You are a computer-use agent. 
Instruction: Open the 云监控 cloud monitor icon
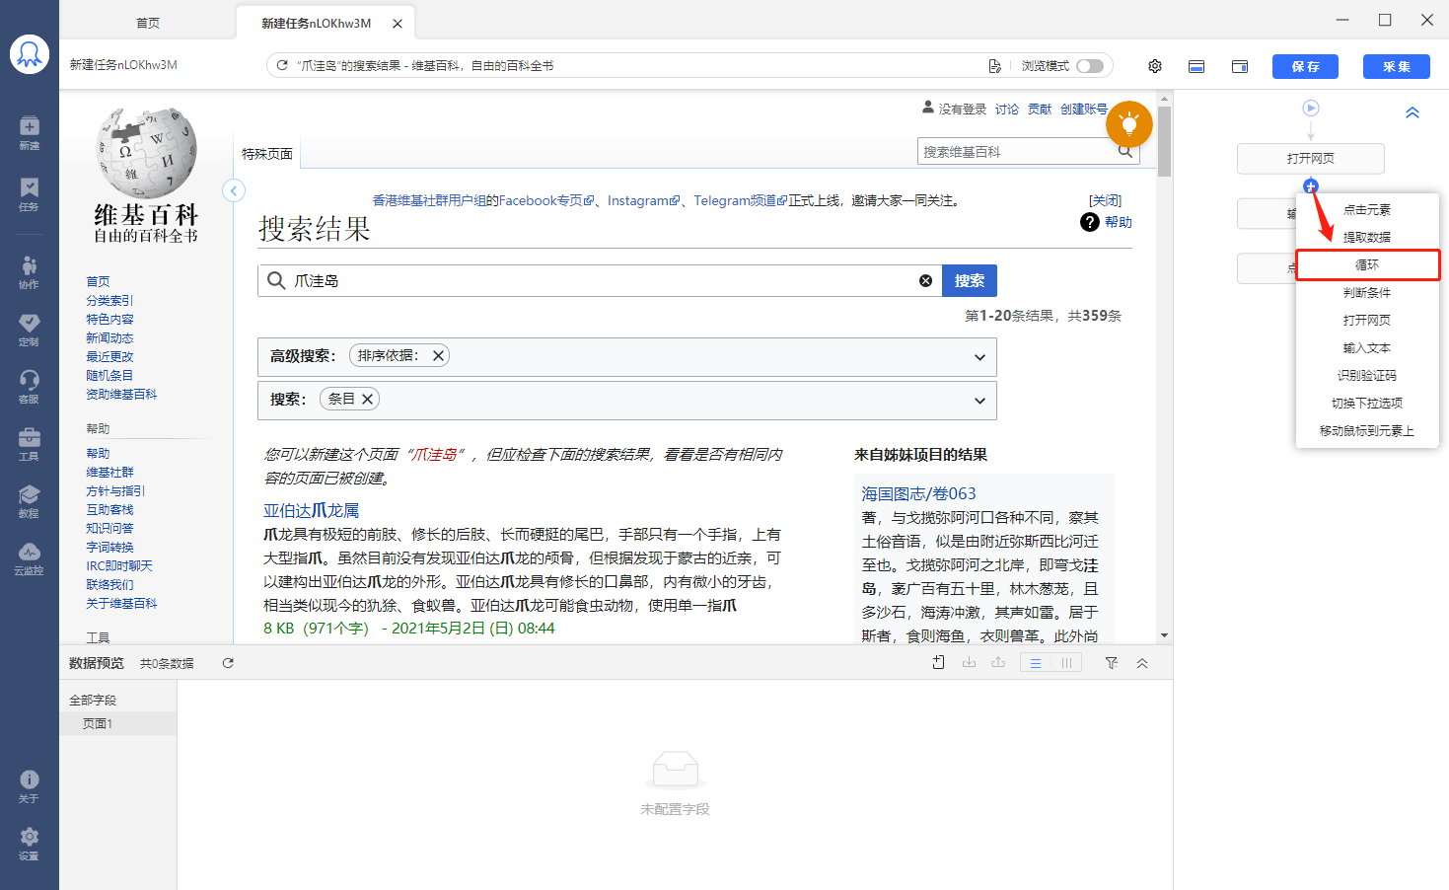(x=30, y=558)
